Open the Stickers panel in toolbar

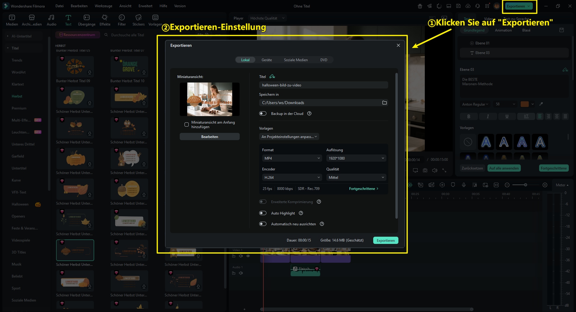(138, 20)
